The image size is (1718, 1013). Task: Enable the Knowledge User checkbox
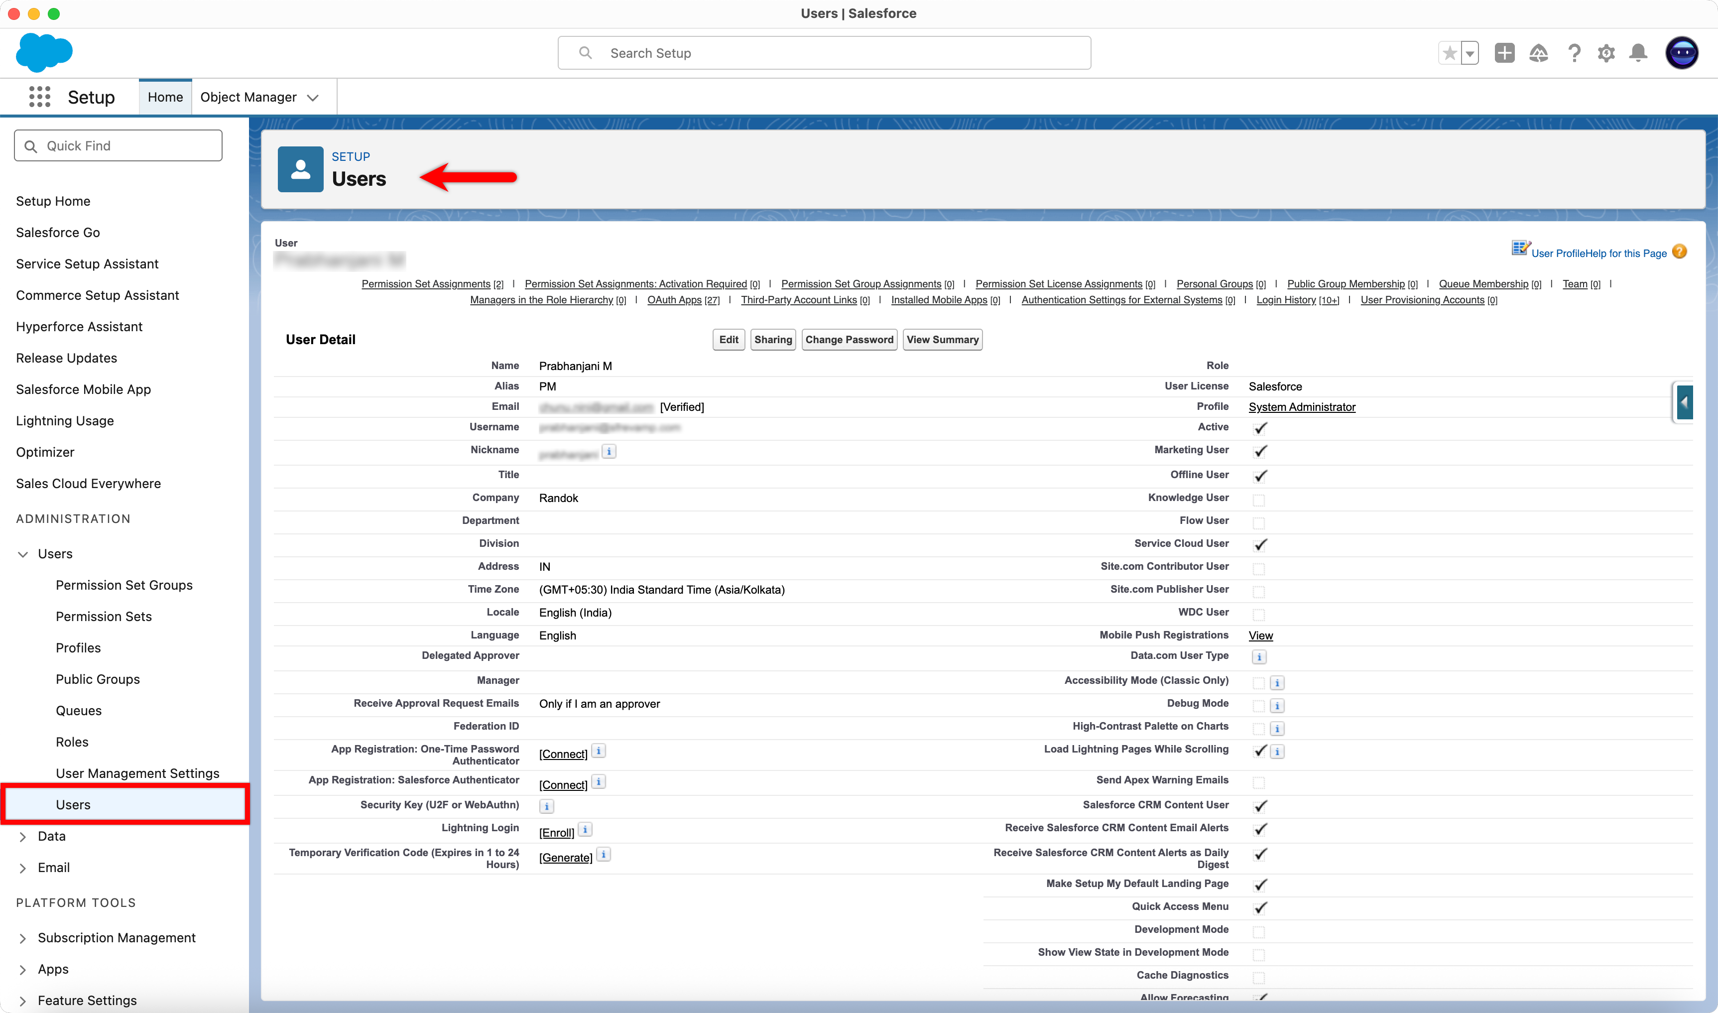[1259, 500]
